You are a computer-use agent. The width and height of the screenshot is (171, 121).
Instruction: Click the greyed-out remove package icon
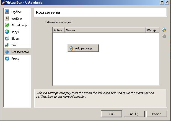coord(164,36)
